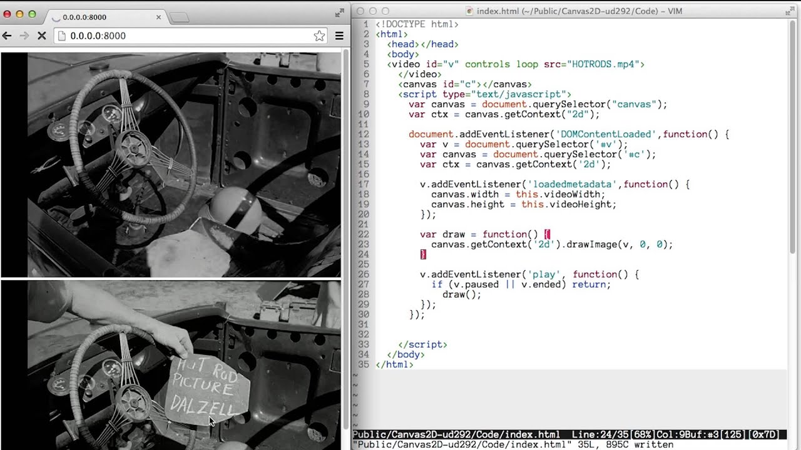Click the forward navigation arrow in Chrome

[x=24, y=36]
